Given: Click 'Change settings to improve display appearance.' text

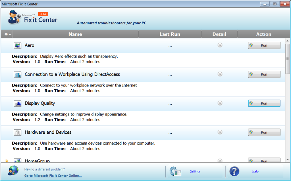Looking at the screenshot, I should (84, 114).
